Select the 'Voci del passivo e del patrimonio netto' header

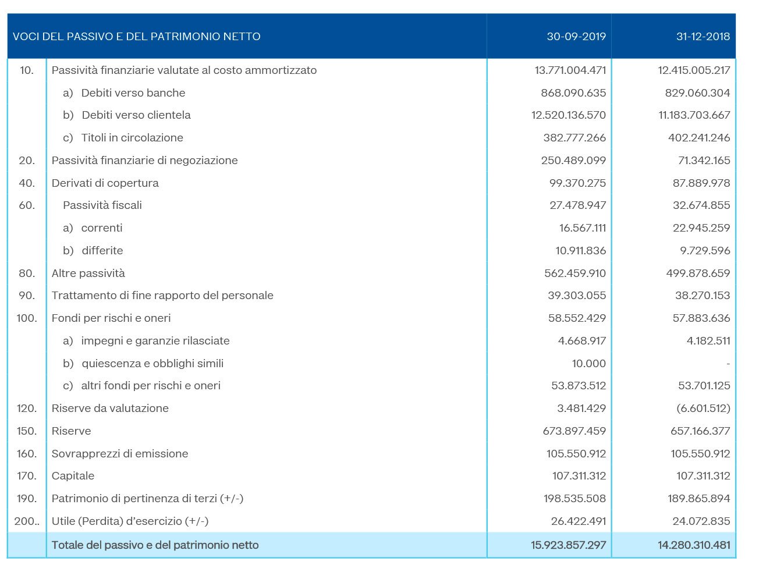137,36
